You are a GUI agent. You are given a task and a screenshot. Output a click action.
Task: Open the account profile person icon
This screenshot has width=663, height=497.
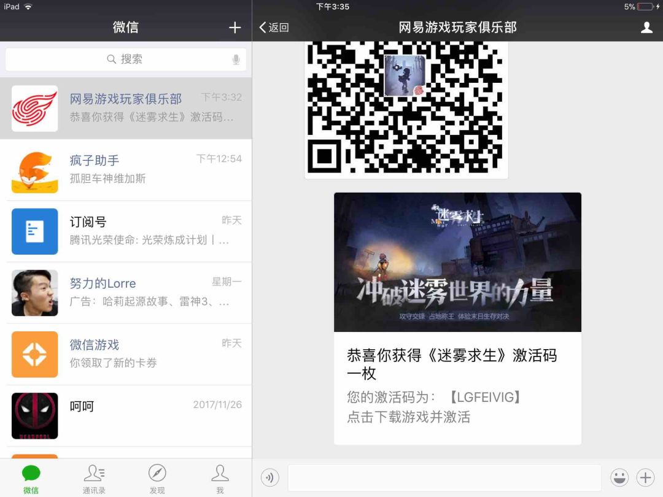[x=646, y=28]
